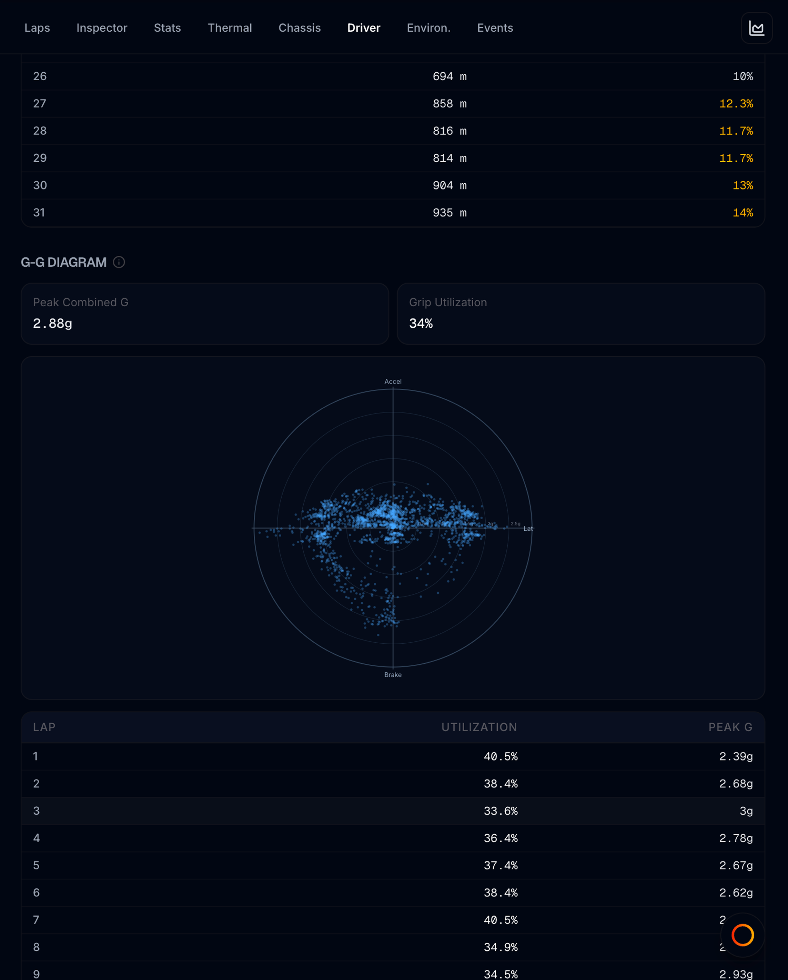Click the 3g peak G value
The height and width of the screenshot is (980, 788).
coord(746,811)
